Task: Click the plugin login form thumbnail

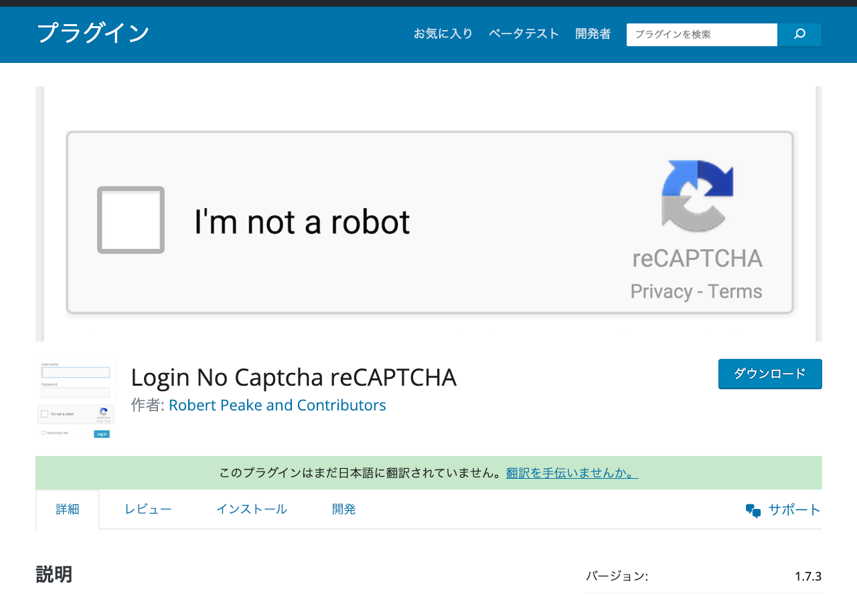Action: tap(76, 400)
